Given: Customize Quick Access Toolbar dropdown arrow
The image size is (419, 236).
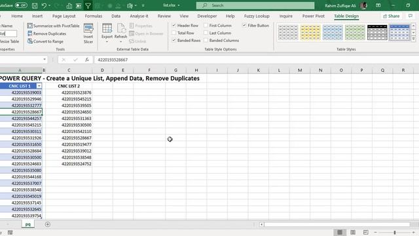Looking at the screenshot, I should point(143,5).
